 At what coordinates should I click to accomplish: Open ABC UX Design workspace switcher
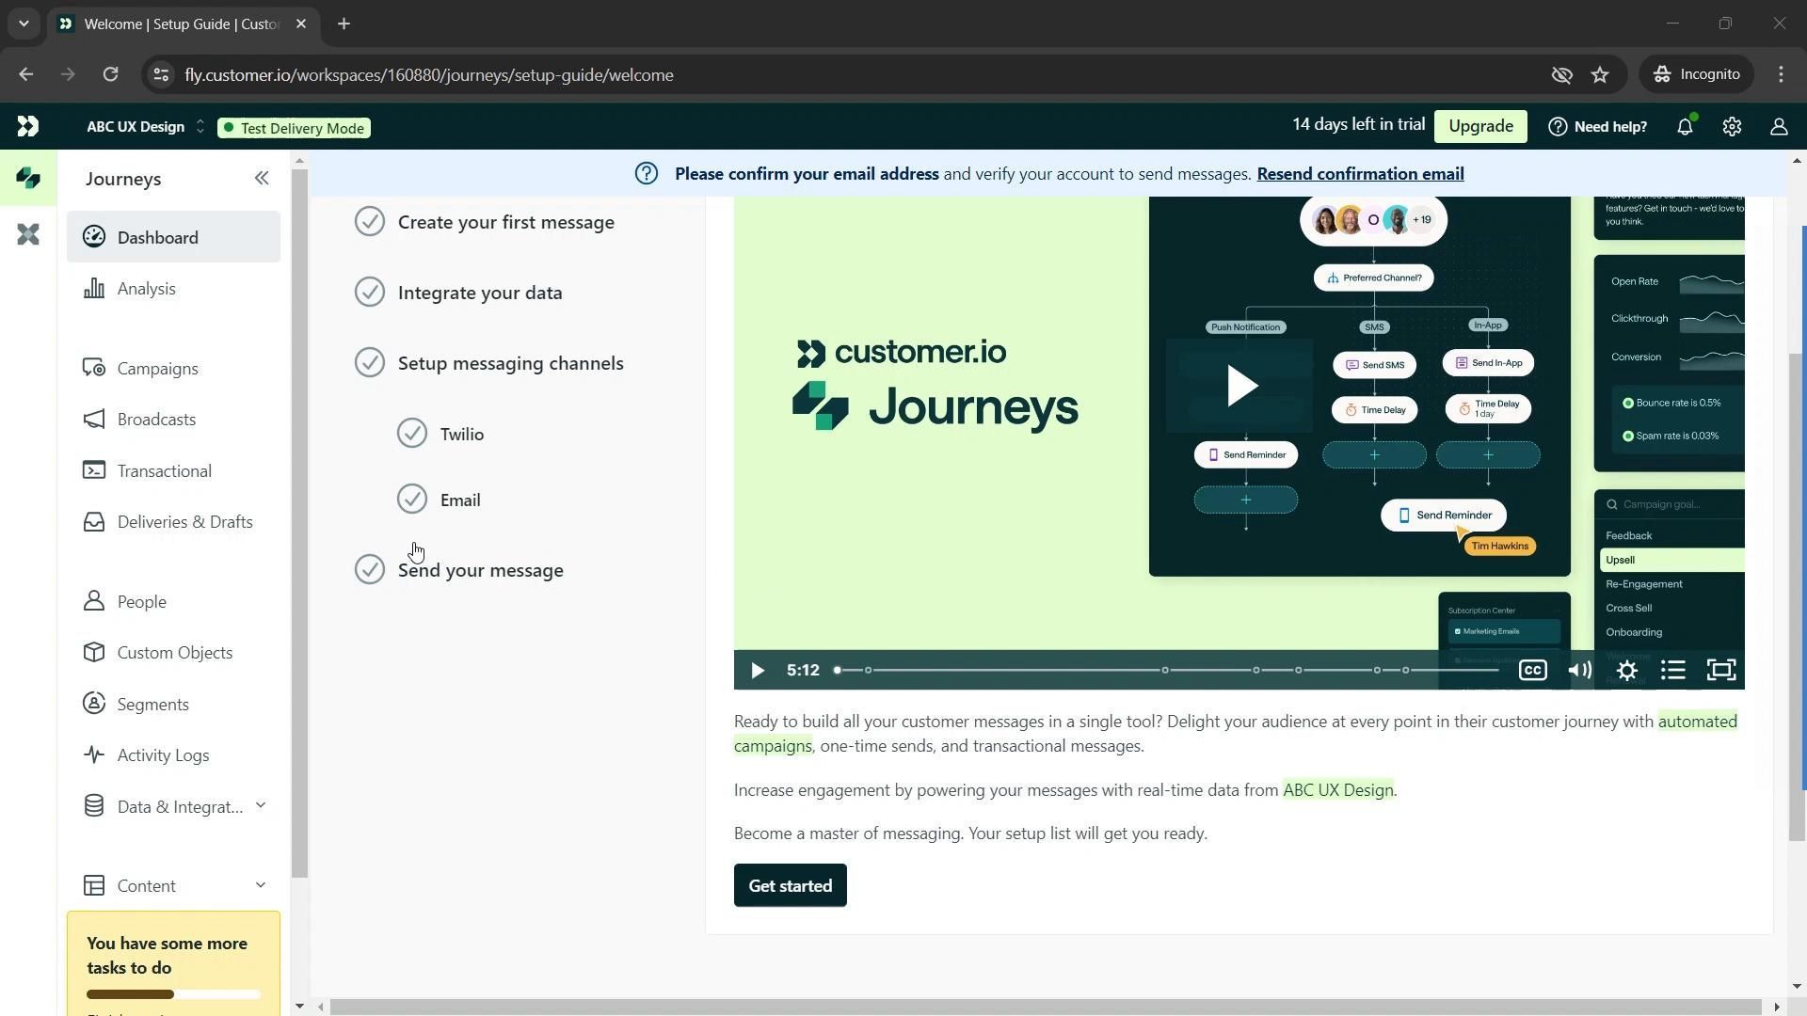tap(146, 127)
